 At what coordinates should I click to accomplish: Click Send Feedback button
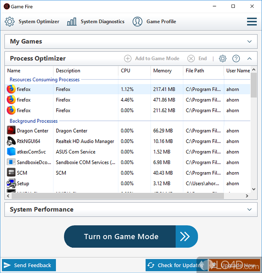pos(29,265)
